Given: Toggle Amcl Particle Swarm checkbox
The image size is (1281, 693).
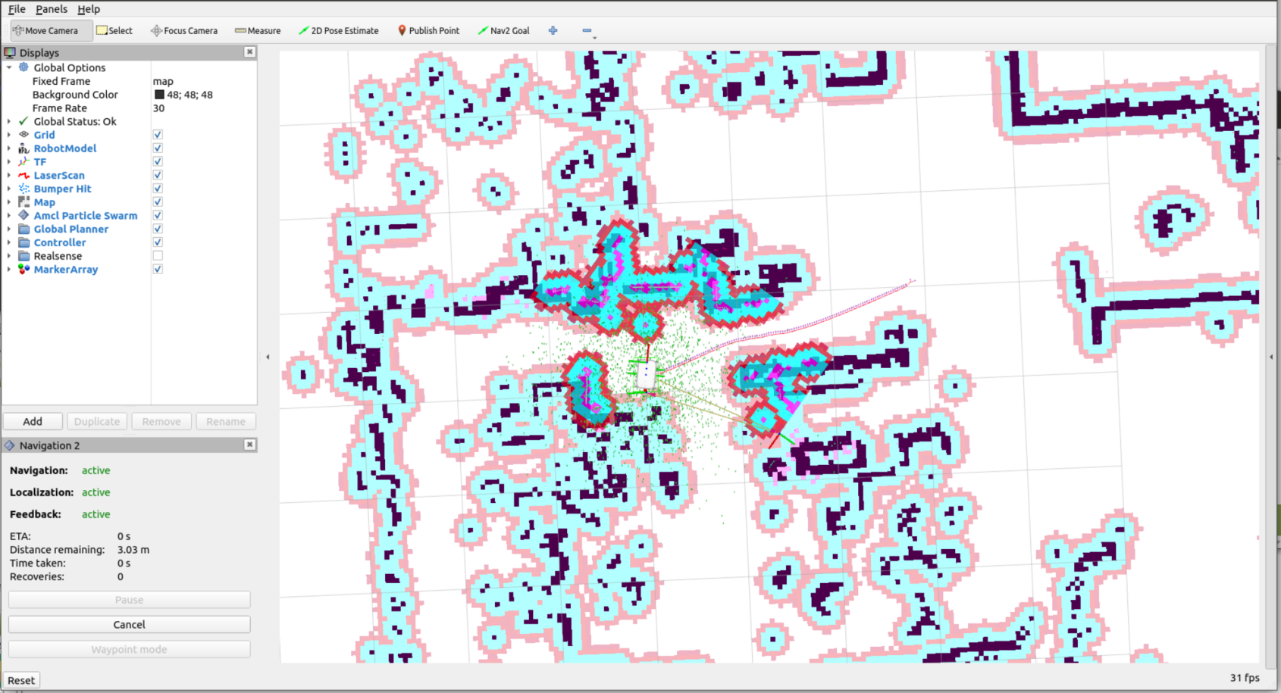Looking at the screenshot, I should point(158,215).
